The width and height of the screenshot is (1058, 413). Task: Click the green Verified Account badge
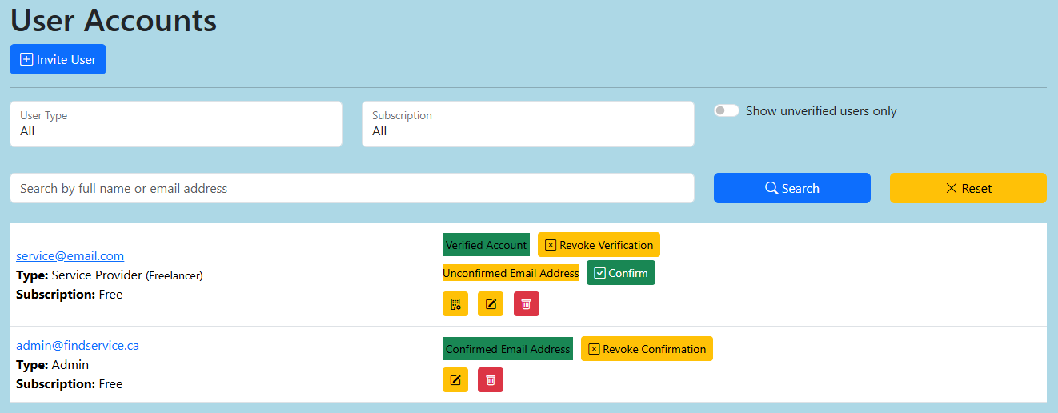486,245
